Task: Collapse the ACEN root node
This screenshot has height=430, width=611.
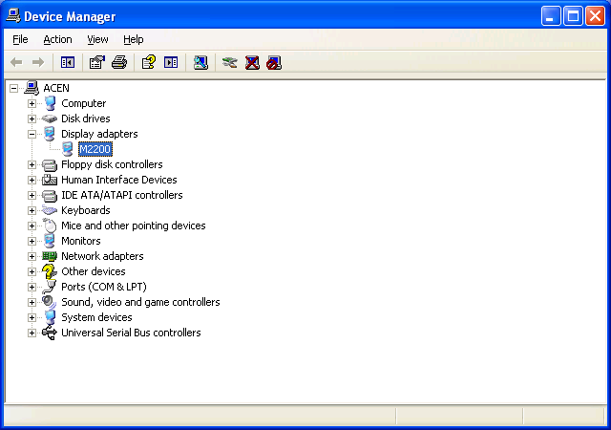Action: pyautogui.click(x=13, y=88)
